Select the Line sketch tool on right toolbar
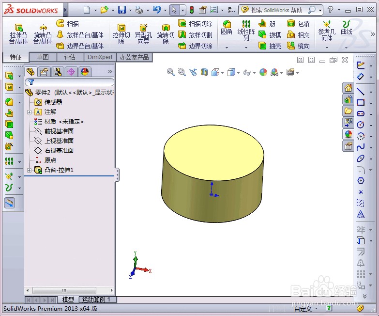This screenshot has height=316, width=379. click(x=361, y=92)
